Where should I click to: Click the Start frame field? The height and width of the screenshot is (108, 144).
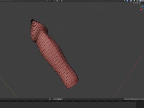tap(136, 99)
